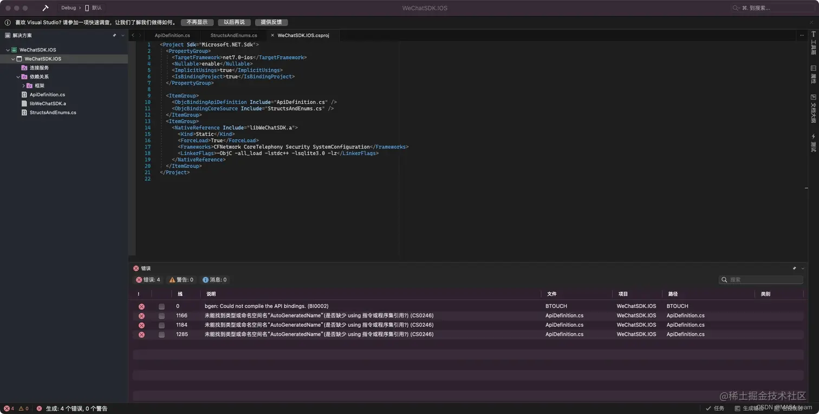Check the box for line 1184 error
The height and width of the screenshot is (414, 819).
(x=161, y=325)
